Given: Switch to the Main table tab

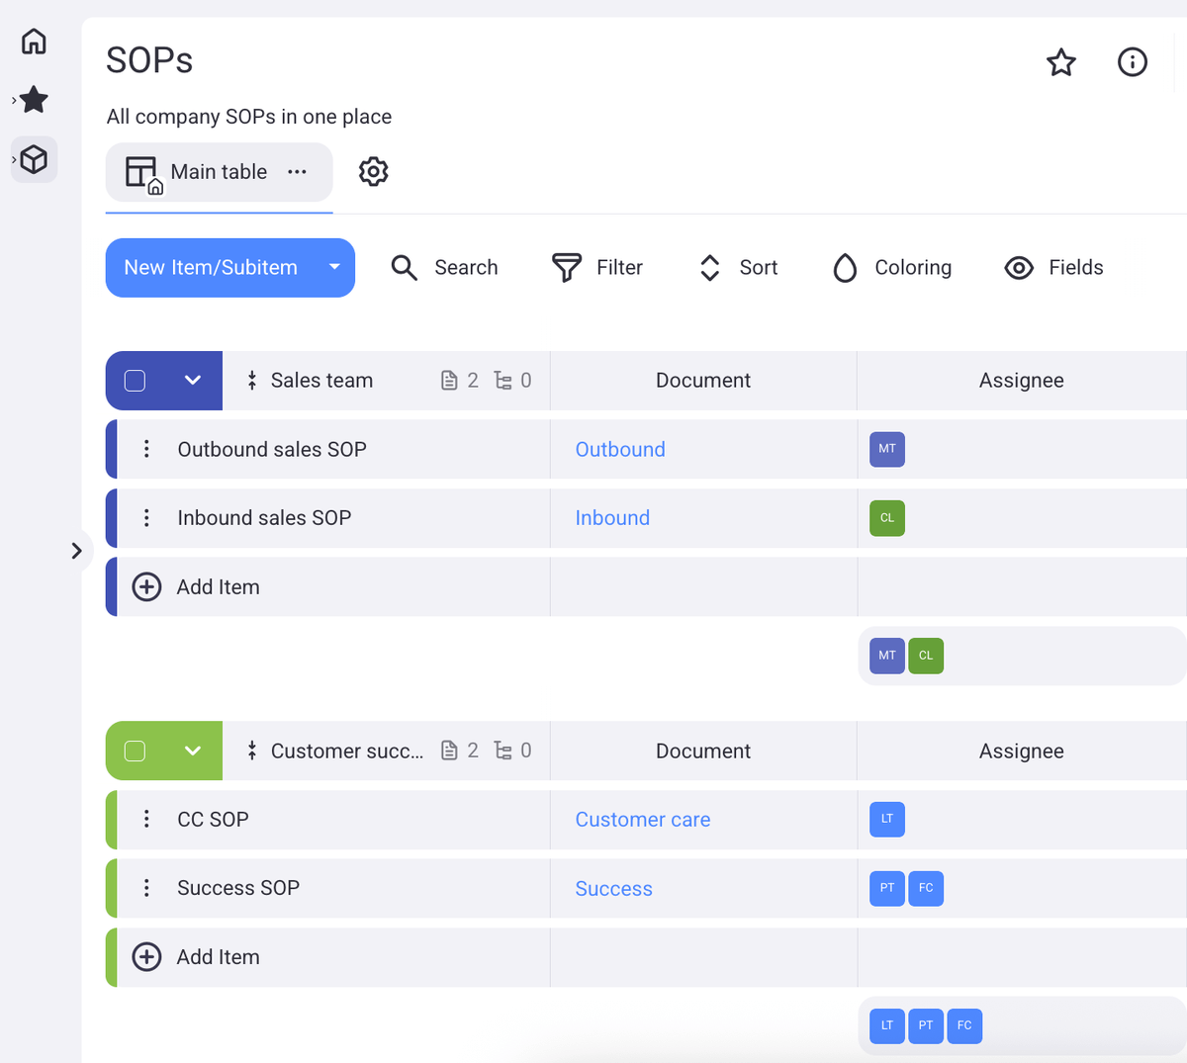Looking at the screenshot, I should pos(219,171).
